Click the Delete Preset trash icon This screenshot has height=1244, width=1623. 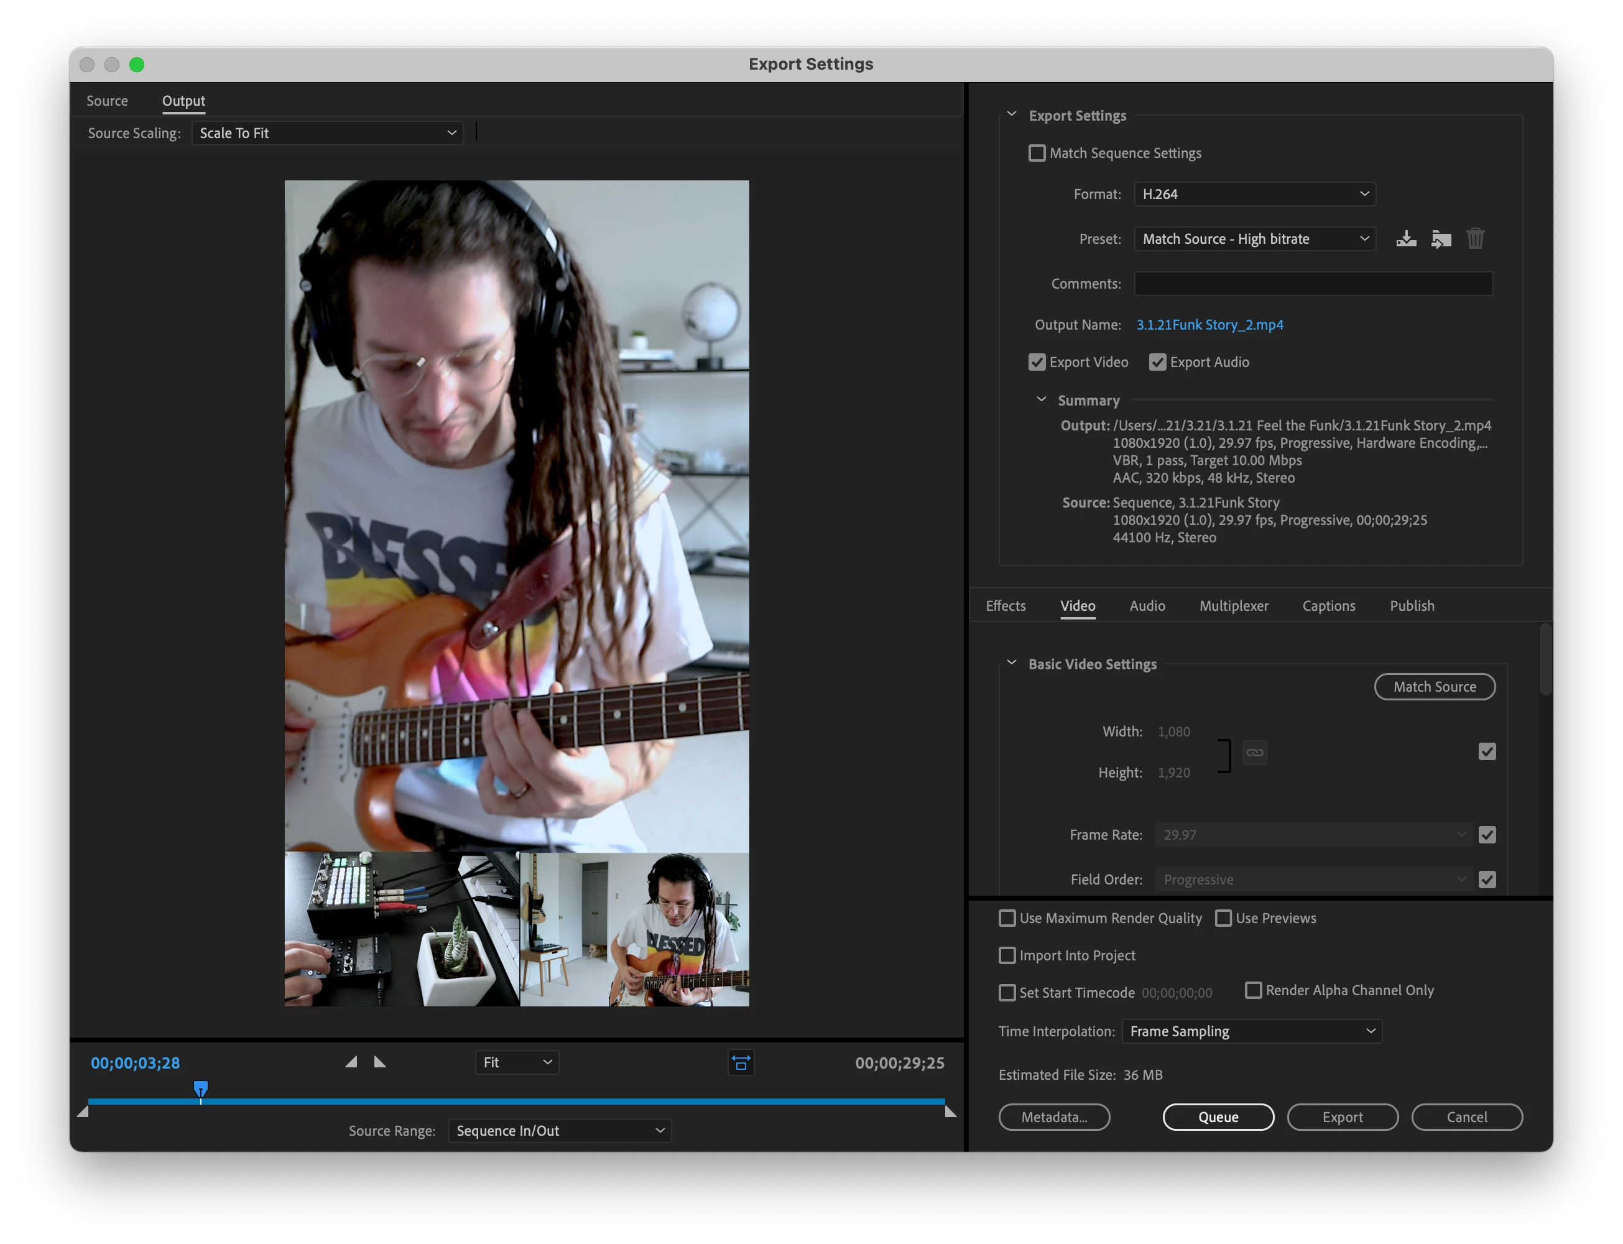(x=1475, y=239)
